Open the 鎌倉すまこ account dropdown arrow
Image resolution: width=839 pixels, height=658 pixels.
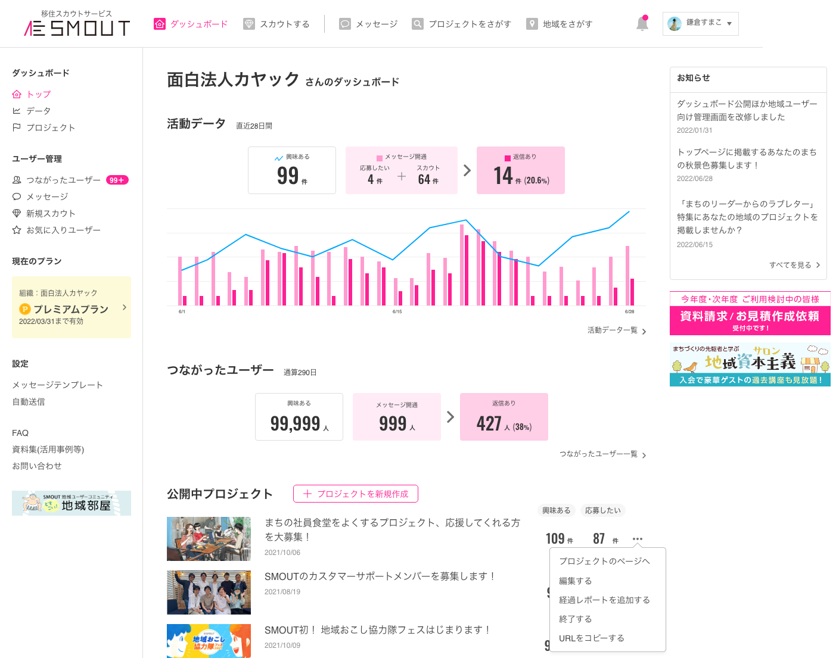point(729,24)
